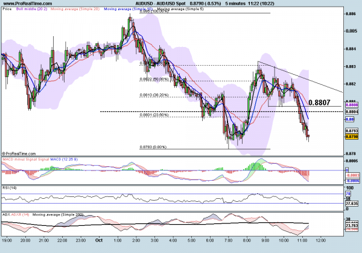The image size is (362, 253).
Task: Select the MACD (12 26 9) legend label
Action: tap(64, 159)
